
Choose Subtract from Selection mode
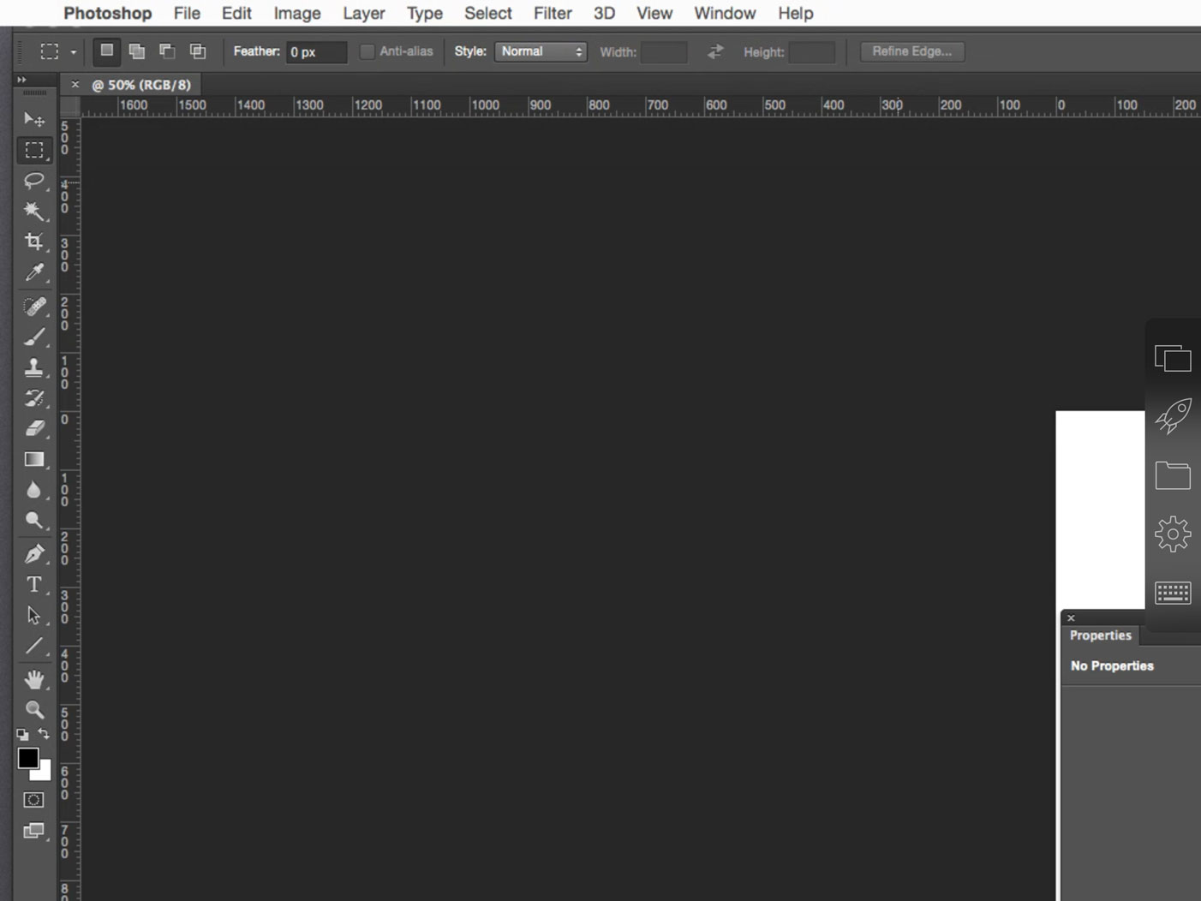click(x=167, y=51)
